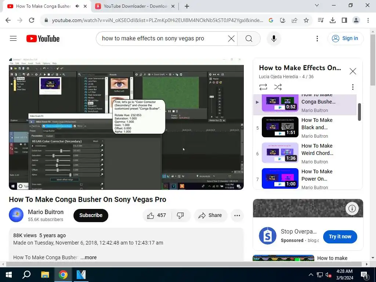Image resolution: width=376 pixels, height=282 pixels.
Task: Click Mario Buitron channel name link
Action: point(46,212)
